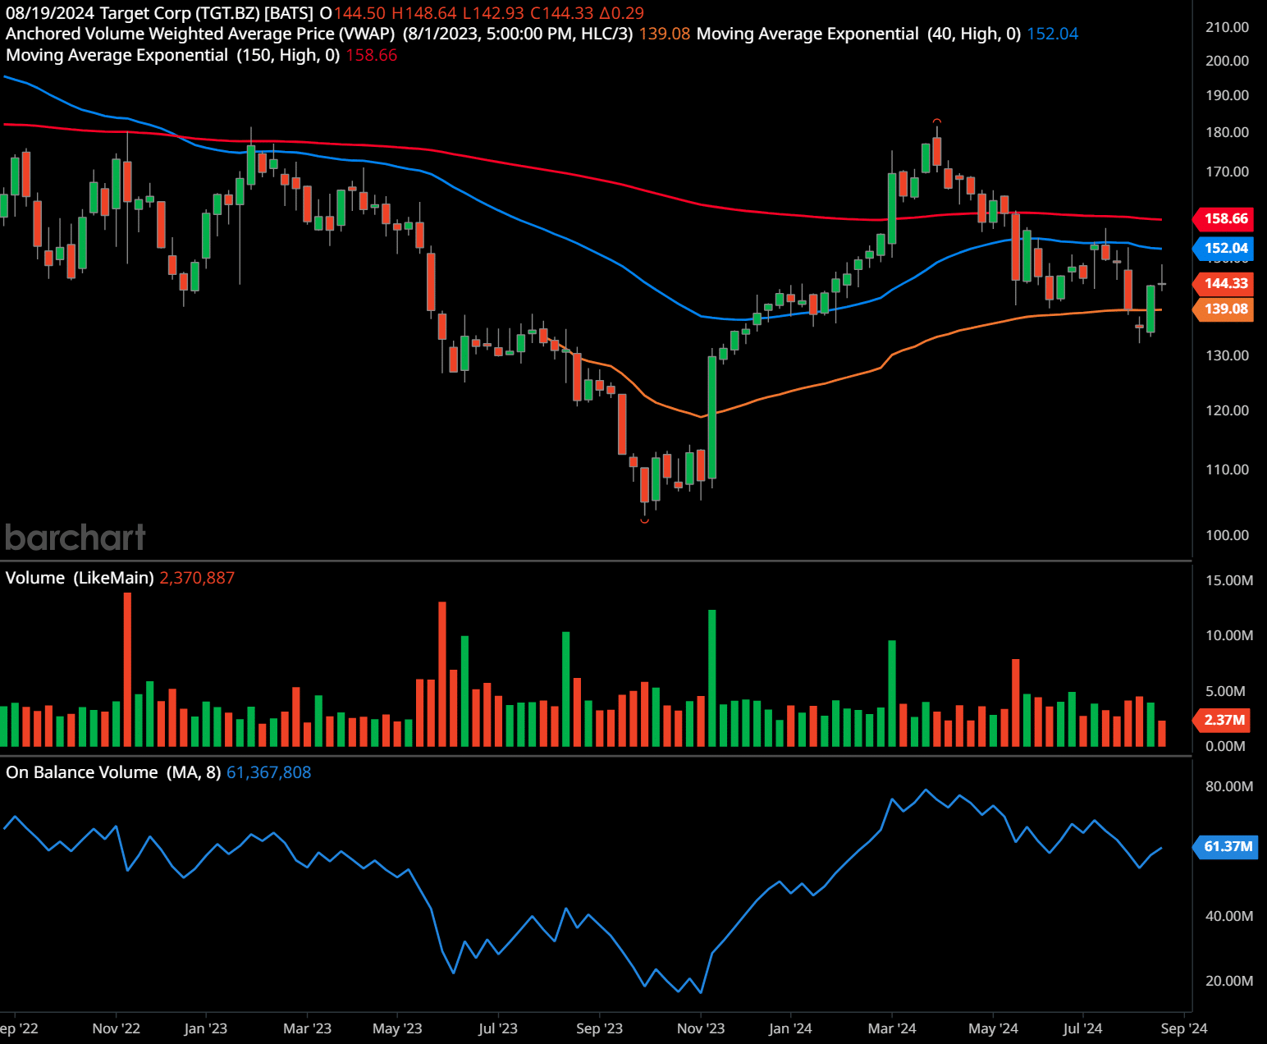Click the blue 152.04 price tag
The width and height of the screenshot is (1267, 1044).
coord(1223,248)
